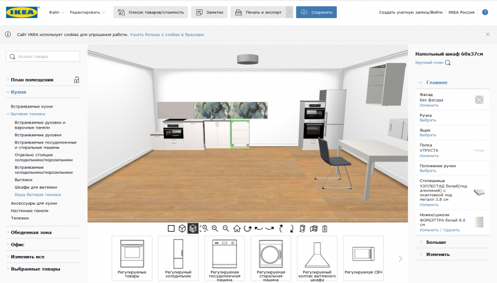The image size is (497, 283).
Task: Open the Файл menu
Action: point(56,12)
